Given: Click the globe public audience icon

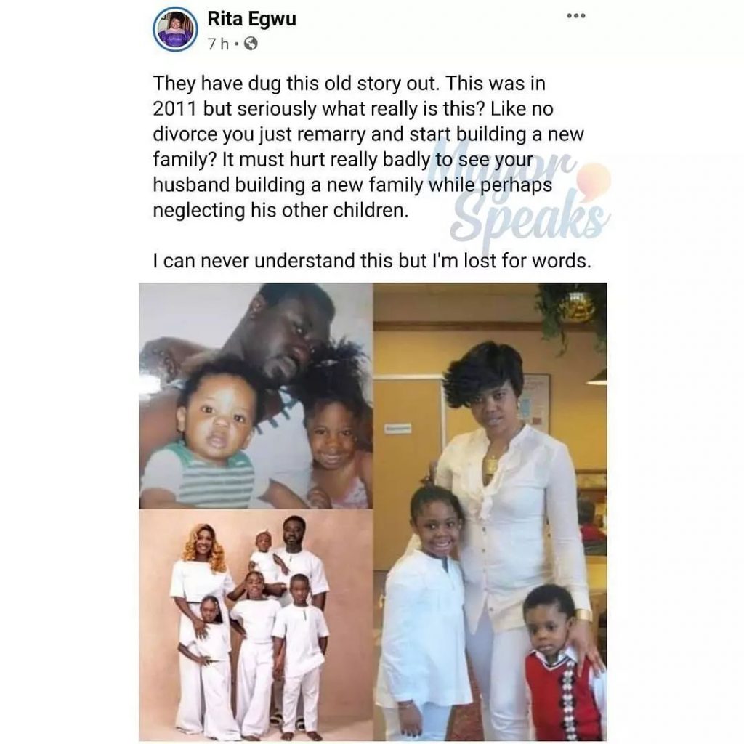Looking at the screenshot, I should click(251, 44).
